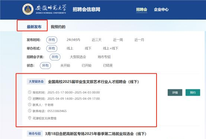Select 所有 for 发布时间 filter
This screenshot has height=139, width=206.
pyautogui.click(x=52, y=40)
